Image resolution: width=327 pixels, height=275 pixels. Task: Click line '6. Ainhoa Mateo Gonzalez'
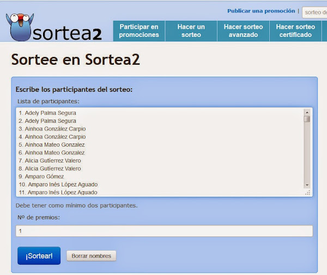(52, 153)
